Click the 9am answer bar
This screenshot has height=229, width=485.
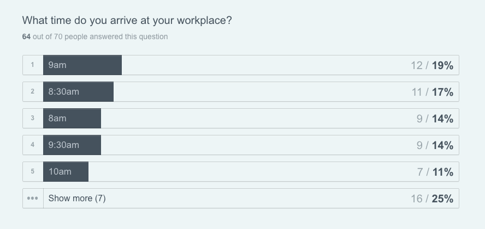[82, 65]
